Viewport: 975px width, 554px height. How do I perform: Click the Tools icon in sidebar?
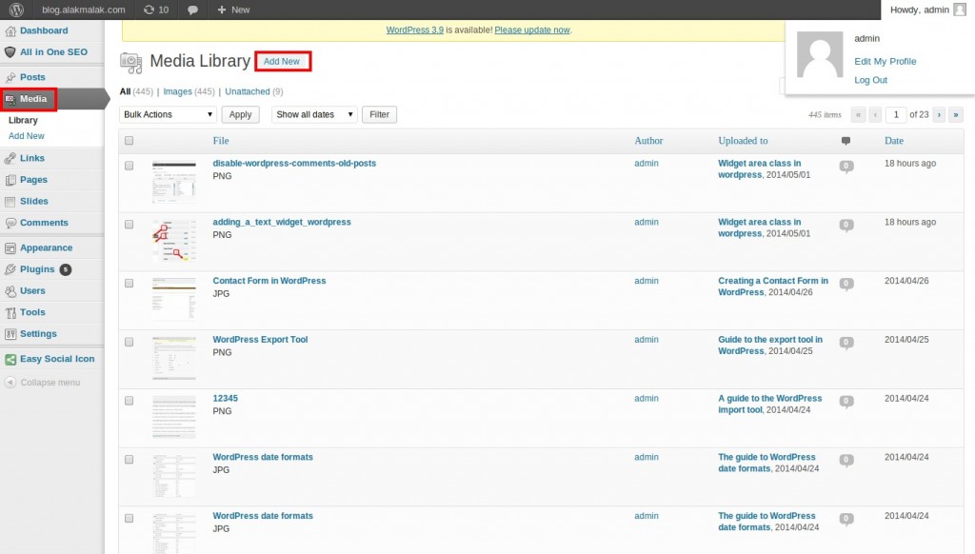click(10, 313)
